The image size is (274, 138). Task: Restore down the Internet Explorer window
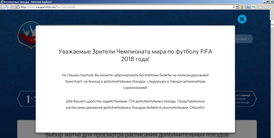(268, 2)
